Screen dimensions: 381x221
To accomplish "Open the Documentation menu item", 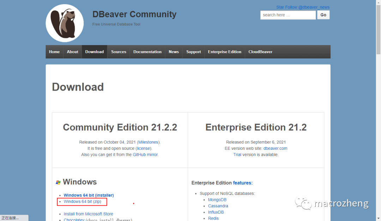I will point(147,52).
